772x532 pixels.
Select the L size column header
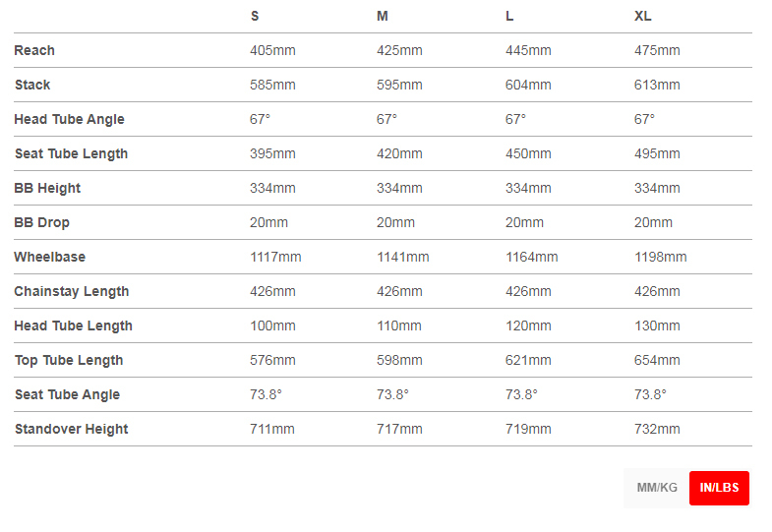(509, 16)
